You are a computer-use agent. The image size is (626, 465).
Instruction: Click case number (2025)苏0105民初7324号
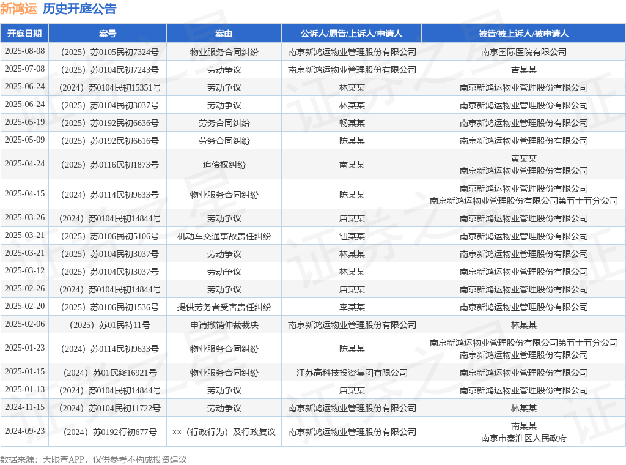(108, 53)
